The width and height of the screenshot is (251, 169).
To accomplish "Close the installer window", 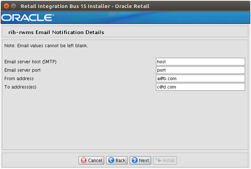I will [6, 6].
